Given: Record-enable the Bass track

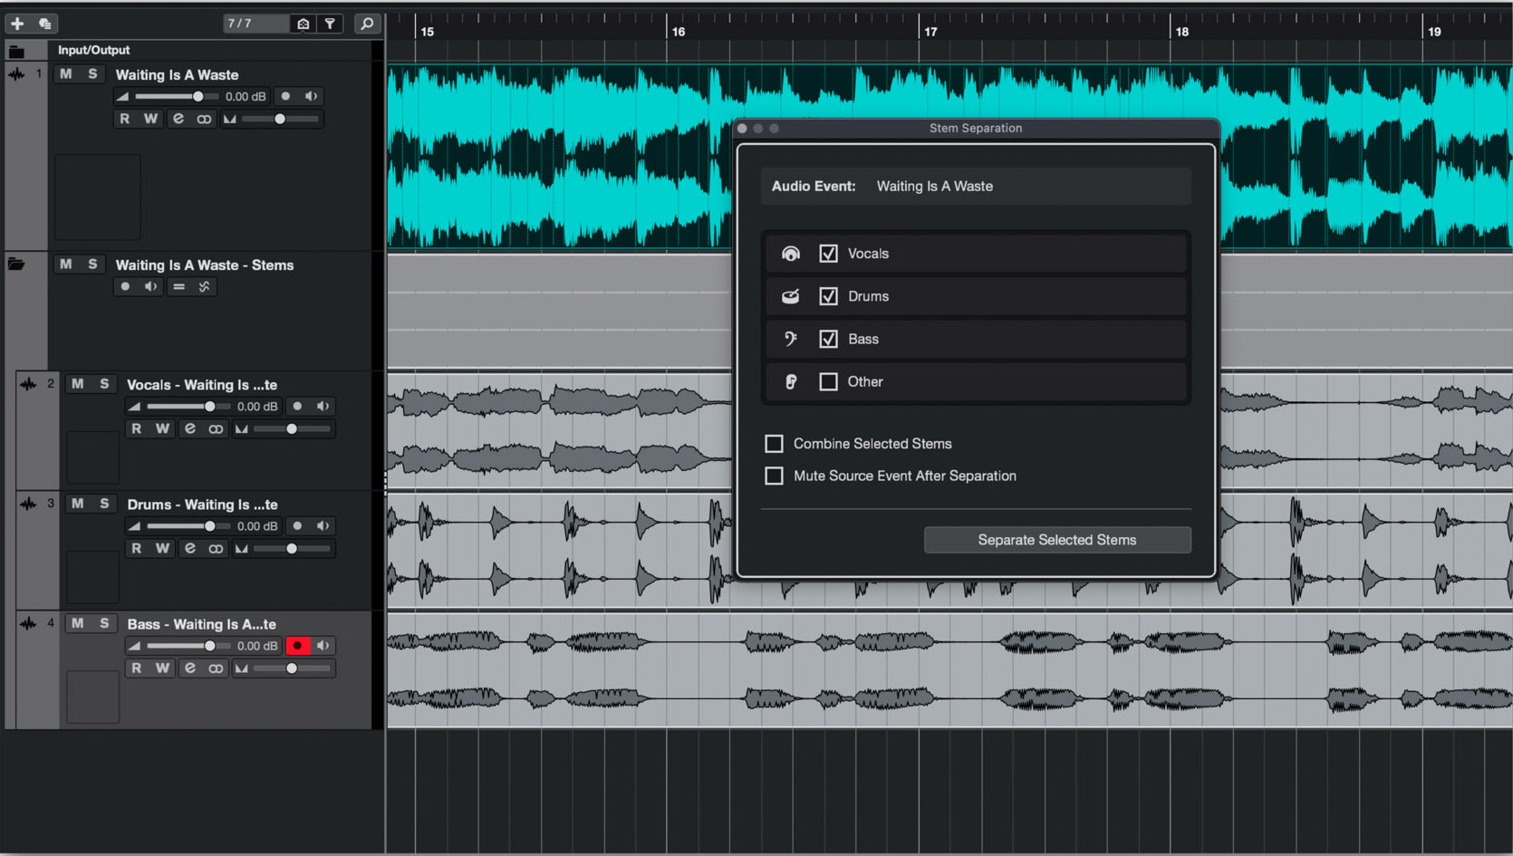Looking at the screenshot, I should click(298, 645).
